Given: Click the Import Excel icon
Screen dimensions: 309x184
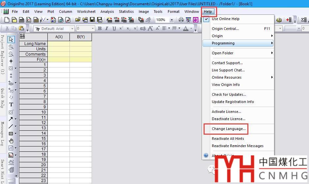Looking at the screenshot, I should point(131,20).
